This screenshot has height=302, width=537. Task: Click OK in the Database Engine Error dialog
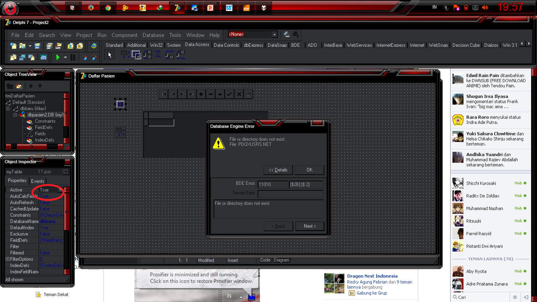click(x=309, y=170)
